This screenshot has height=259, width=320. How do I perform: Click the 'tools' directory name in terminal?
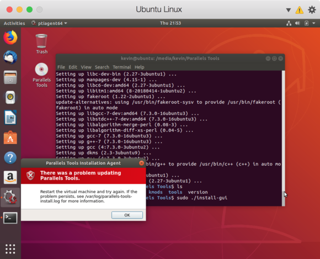[175, 192]
